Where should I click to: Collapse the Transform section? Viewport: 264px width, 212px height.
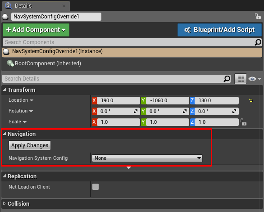(5, 90)
